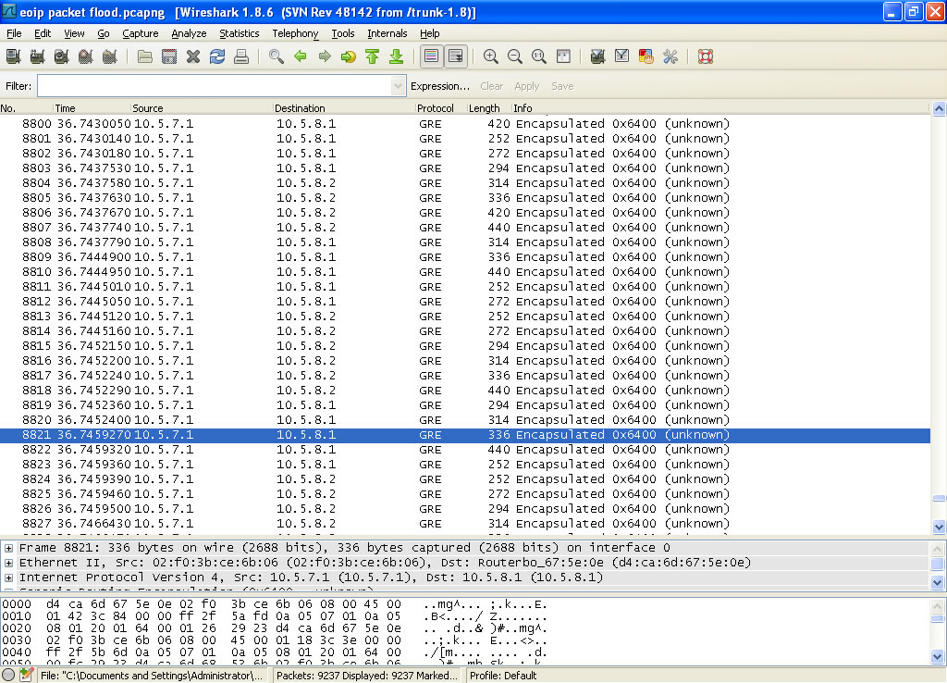Open the filter history dropdown arrow
Screen dimensions: 947x683
[x=398, y=86]
